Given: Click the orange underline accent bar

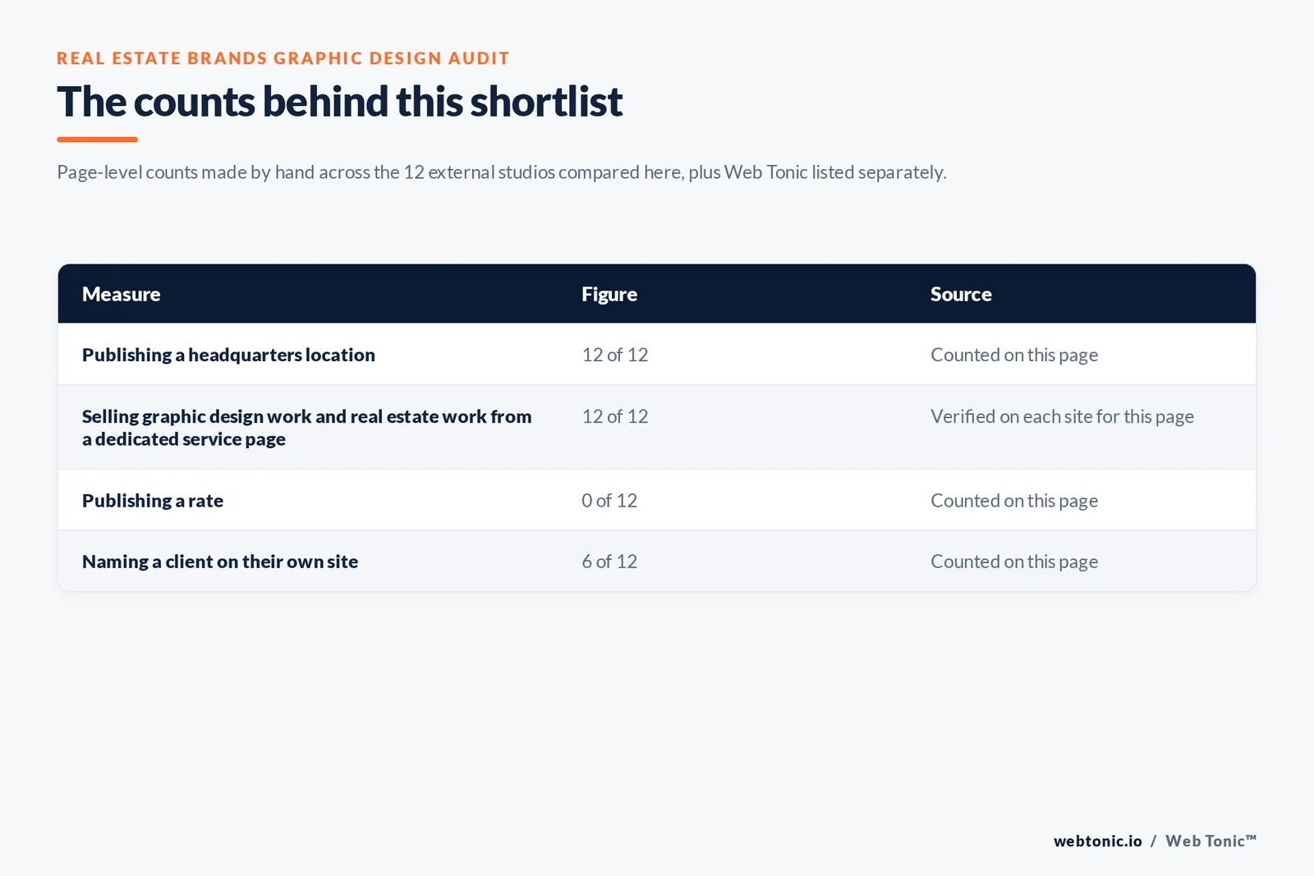Looking at the screenshot, I should coord(97,140).
